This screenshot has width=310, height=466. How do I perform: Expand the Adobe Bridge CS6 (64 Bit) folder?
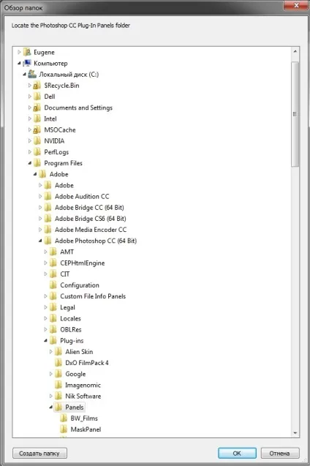coord(40,219)
